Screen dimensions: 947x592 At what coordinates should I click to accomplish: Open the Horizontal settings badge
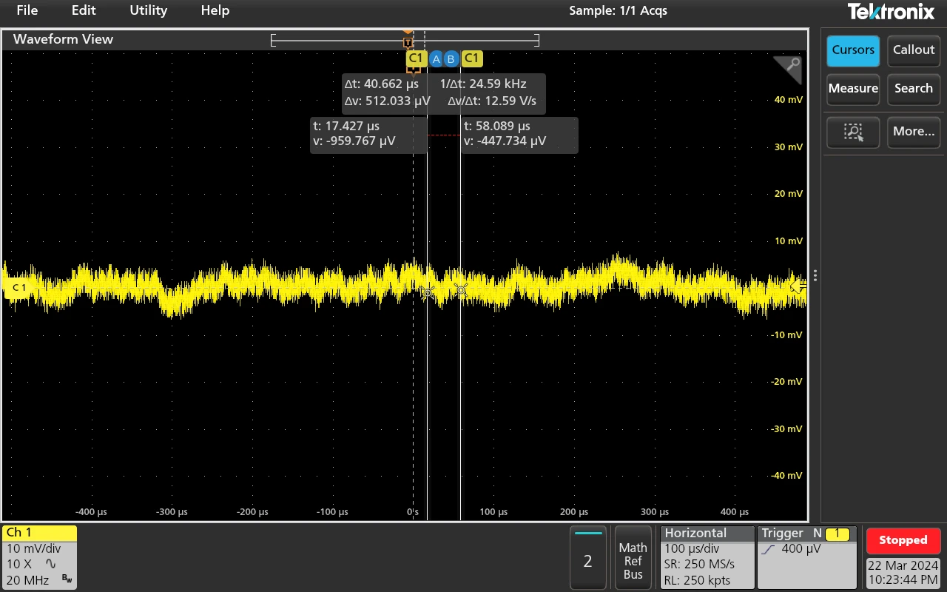point(707,557)
